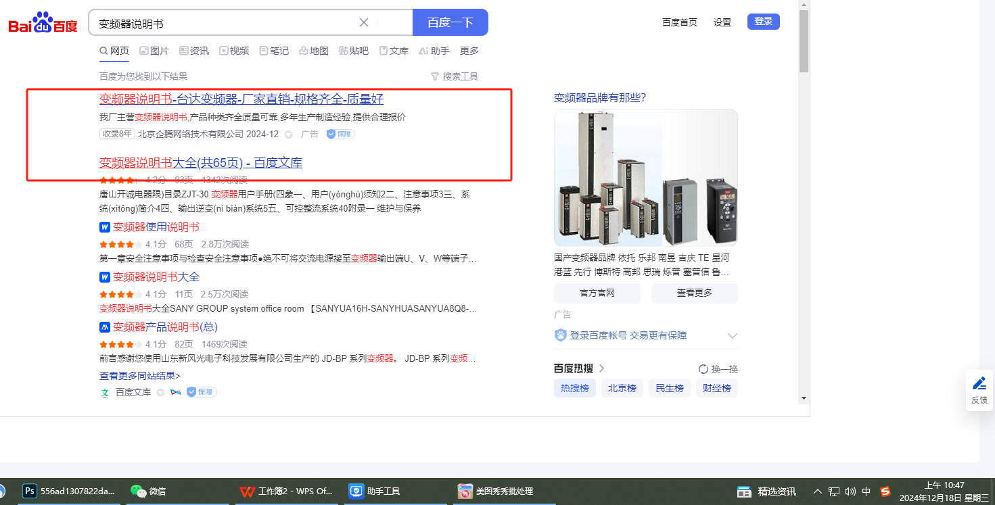Select the 北京榜 hot search tab
The width and height of the screenshot is (995, 505).
point(622,388)
